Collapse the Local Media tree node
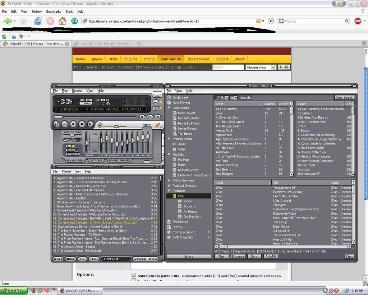This screenshot has width=368, height=295. tap(169, 108)
